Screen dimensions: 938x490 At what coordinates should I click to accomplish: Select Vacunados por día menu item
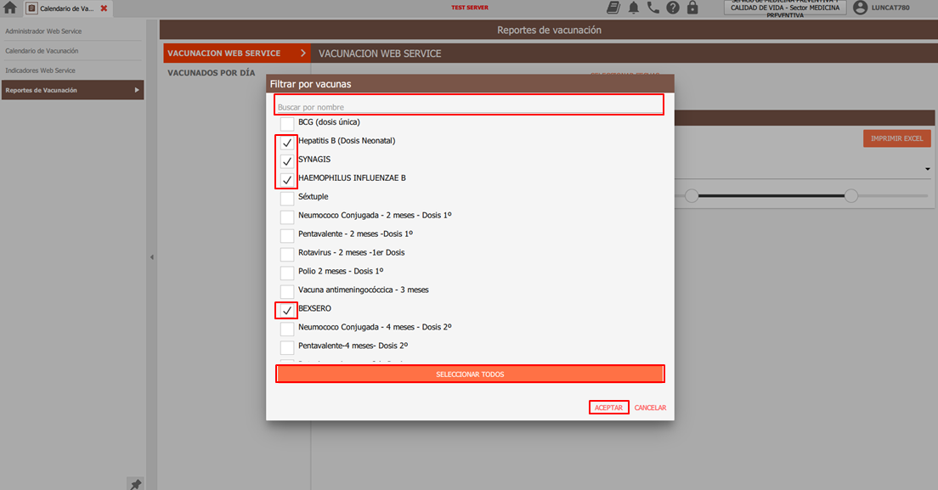pos(212,73)
